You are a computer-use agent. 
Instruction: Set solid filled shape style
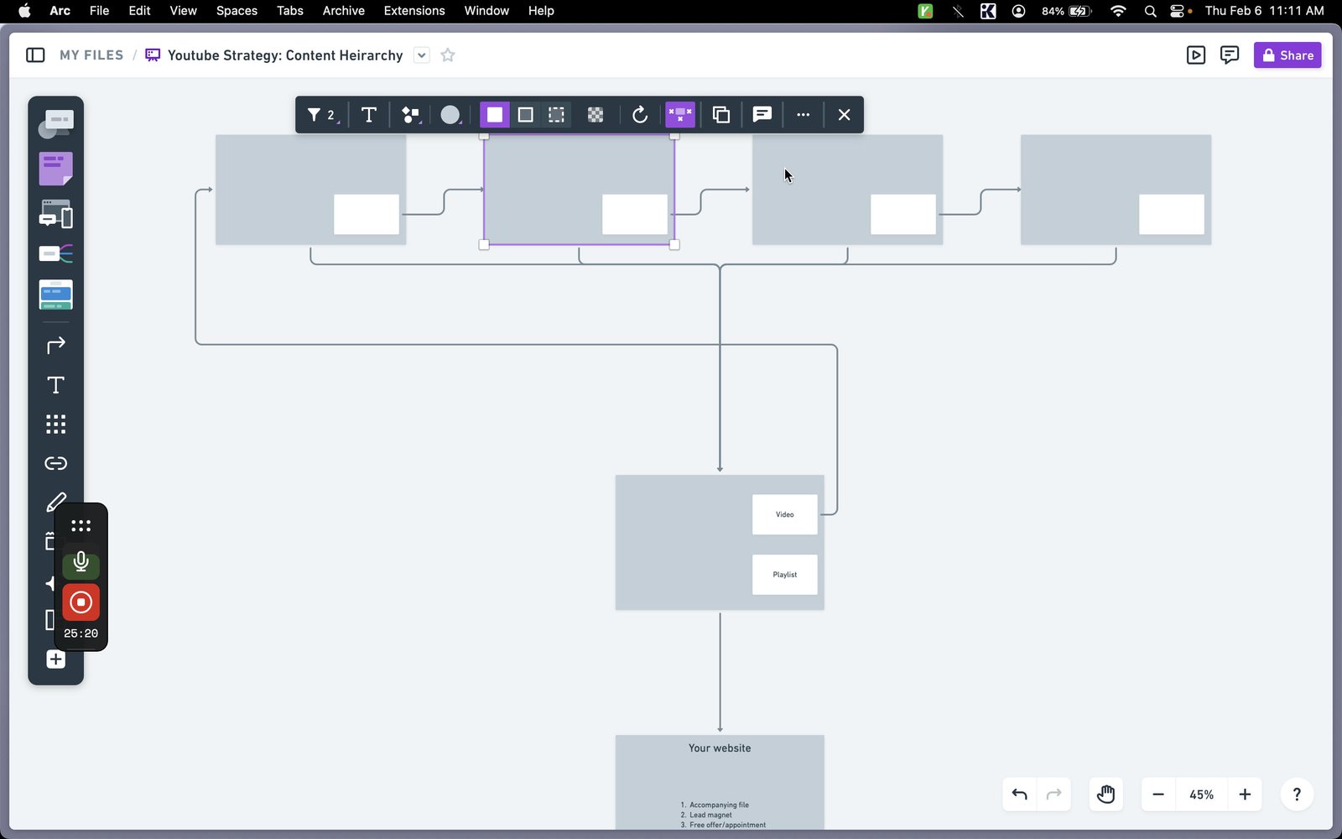[x=494, y=115]
